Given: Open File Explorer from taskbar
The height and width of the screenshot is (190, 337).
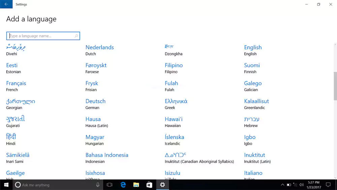Looking at the screenshot, I should click(x=136, y=185).
